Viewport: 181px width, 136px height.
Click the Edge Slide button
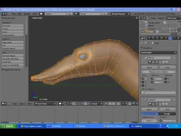(x=13, y=42)
